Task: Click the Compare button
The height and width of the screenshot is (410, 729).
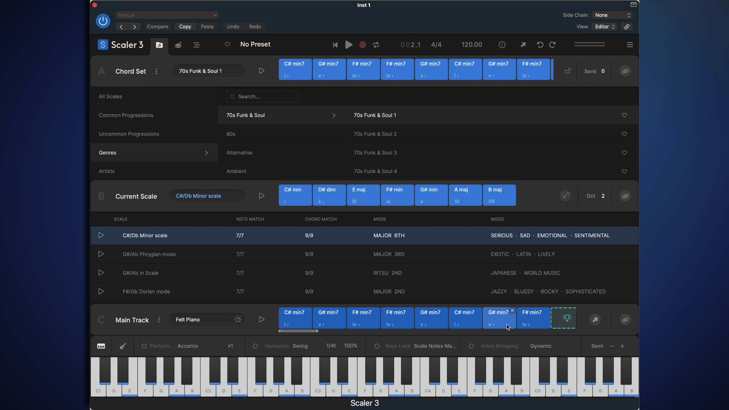Action: point(158,27)
